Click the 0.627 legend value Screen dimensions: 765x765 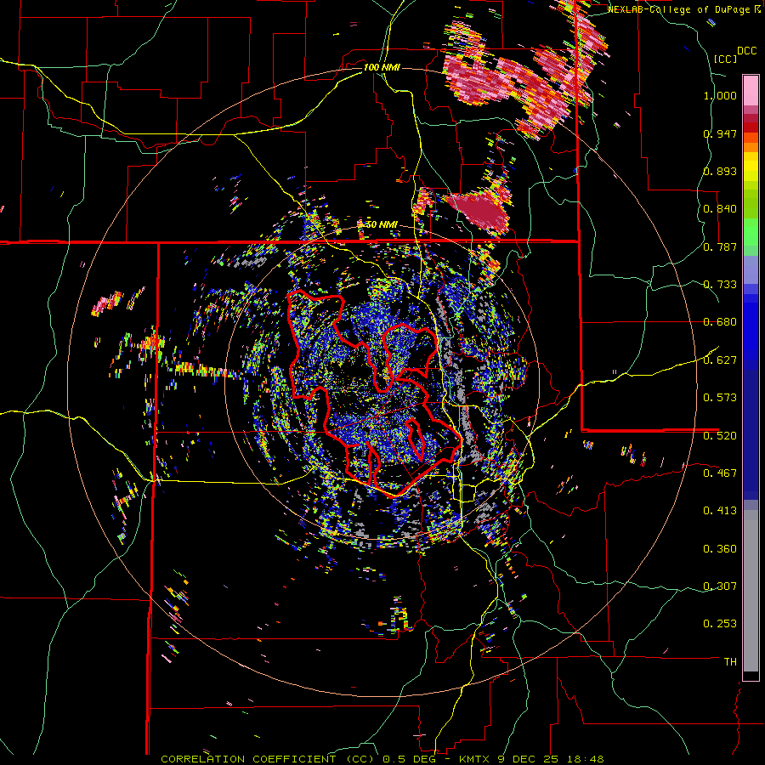click(720, 360)
